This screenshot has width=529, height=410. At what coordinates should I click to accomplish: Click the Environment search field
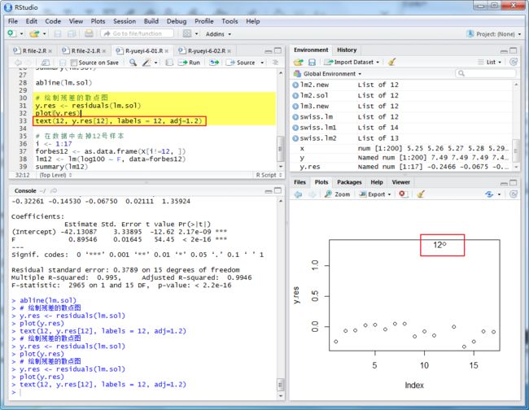point(486,73)
